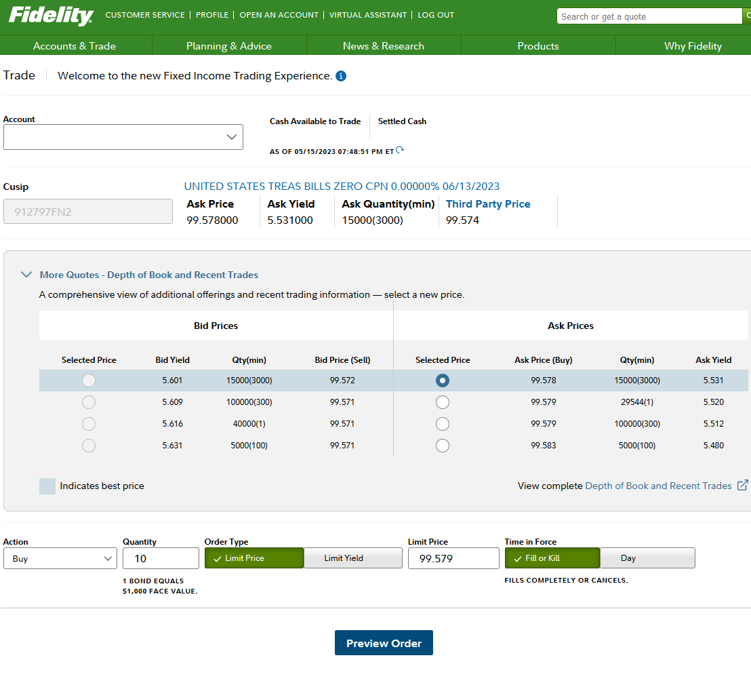751x681 pixels.
Task: Set time in force to Day
Action: pyautogui.click(x=647, y=558)
